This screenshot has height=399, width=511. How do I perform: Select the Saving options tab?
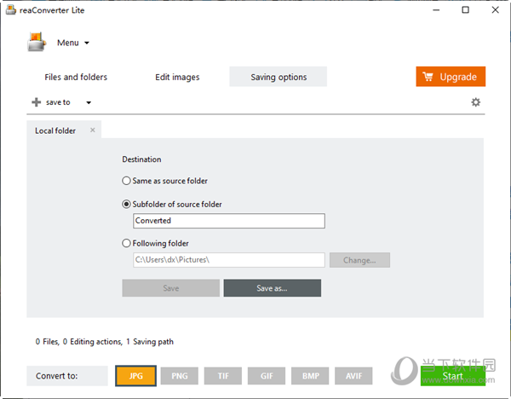click(278, 77)
